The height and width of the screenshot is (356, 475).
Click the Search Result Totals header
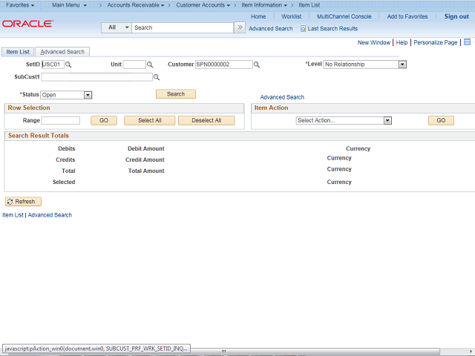pos(39,136)
